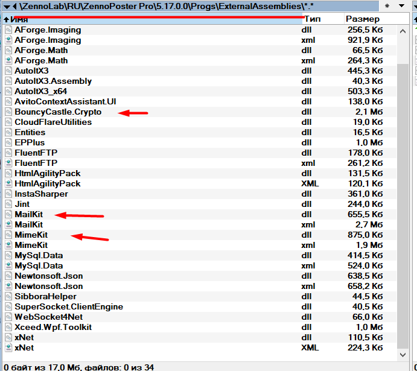417x371 pixels.
Task: Click the 875,0 Кб size value
Action: (x=365, y=235)
